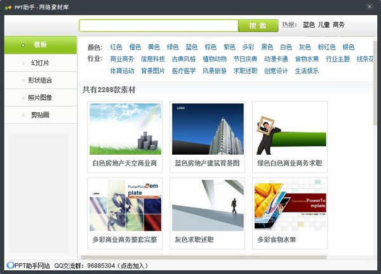Filter by color 白色
The image size is (381, 274).
(286, 47)
